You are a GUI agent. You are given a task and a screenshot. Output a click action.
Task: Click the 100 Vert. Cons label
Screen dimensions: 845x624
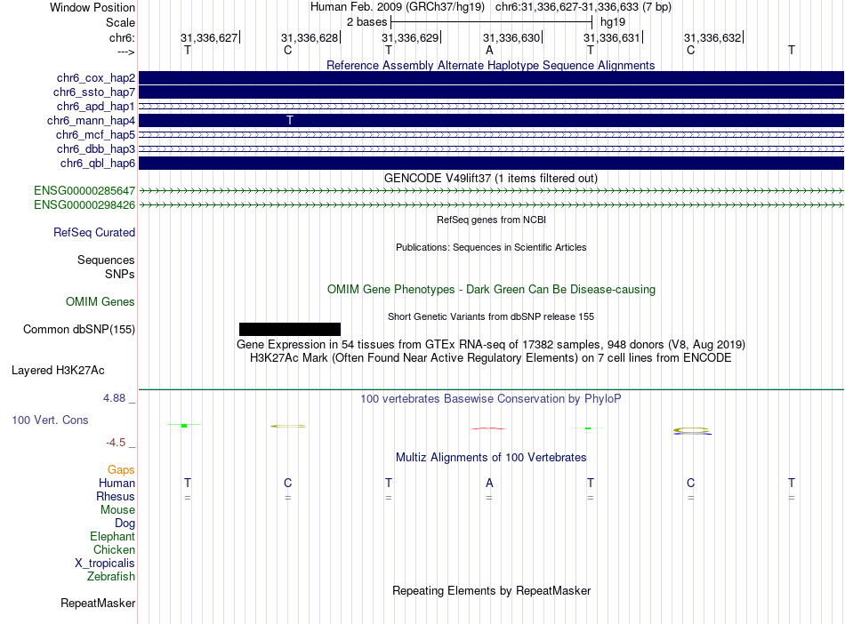point(50,420)
